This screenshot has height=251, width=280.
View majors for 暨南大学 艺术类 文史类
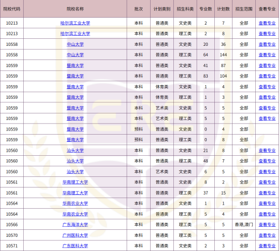(267, 108)
